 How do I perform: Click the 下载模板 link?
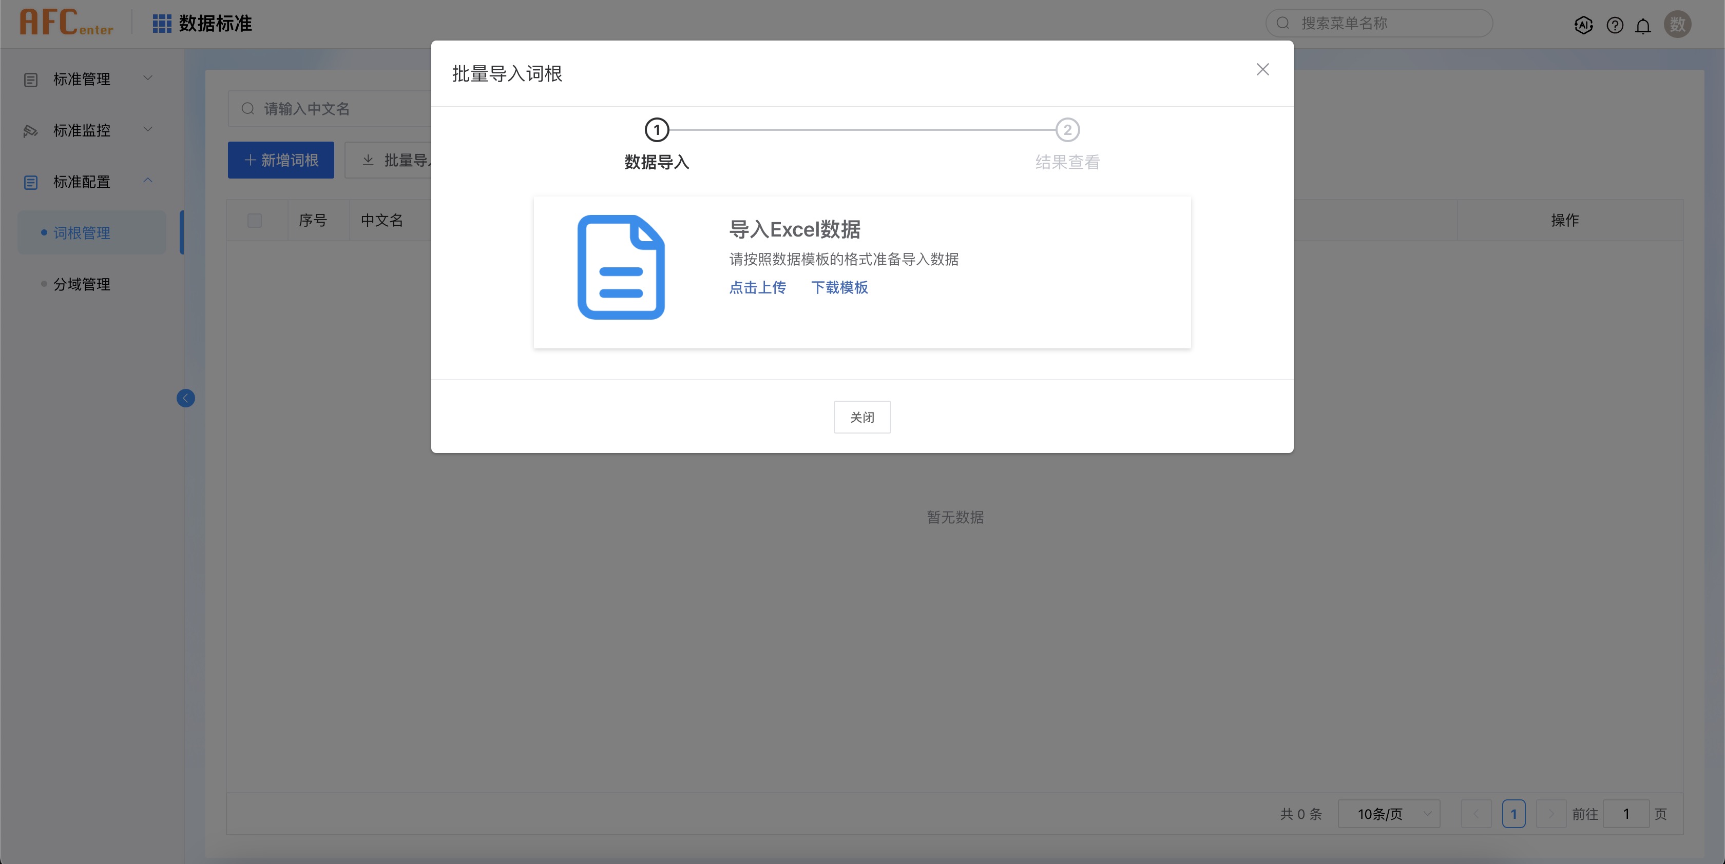point(839,287)
